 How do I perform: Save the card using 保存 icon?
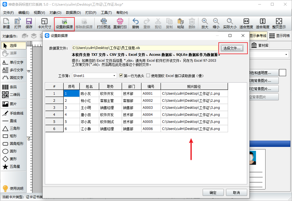(29, 23)
